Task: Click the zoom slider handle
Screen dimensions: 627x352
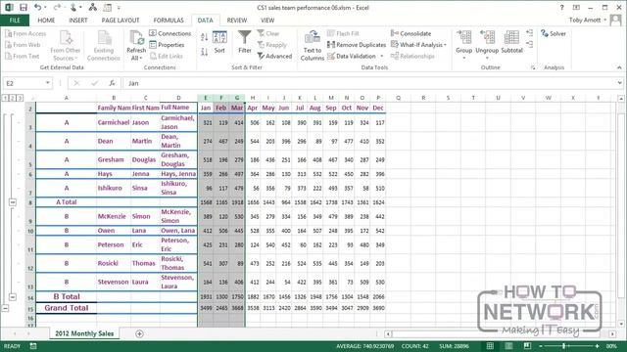Action: click(x=564, y=346)
